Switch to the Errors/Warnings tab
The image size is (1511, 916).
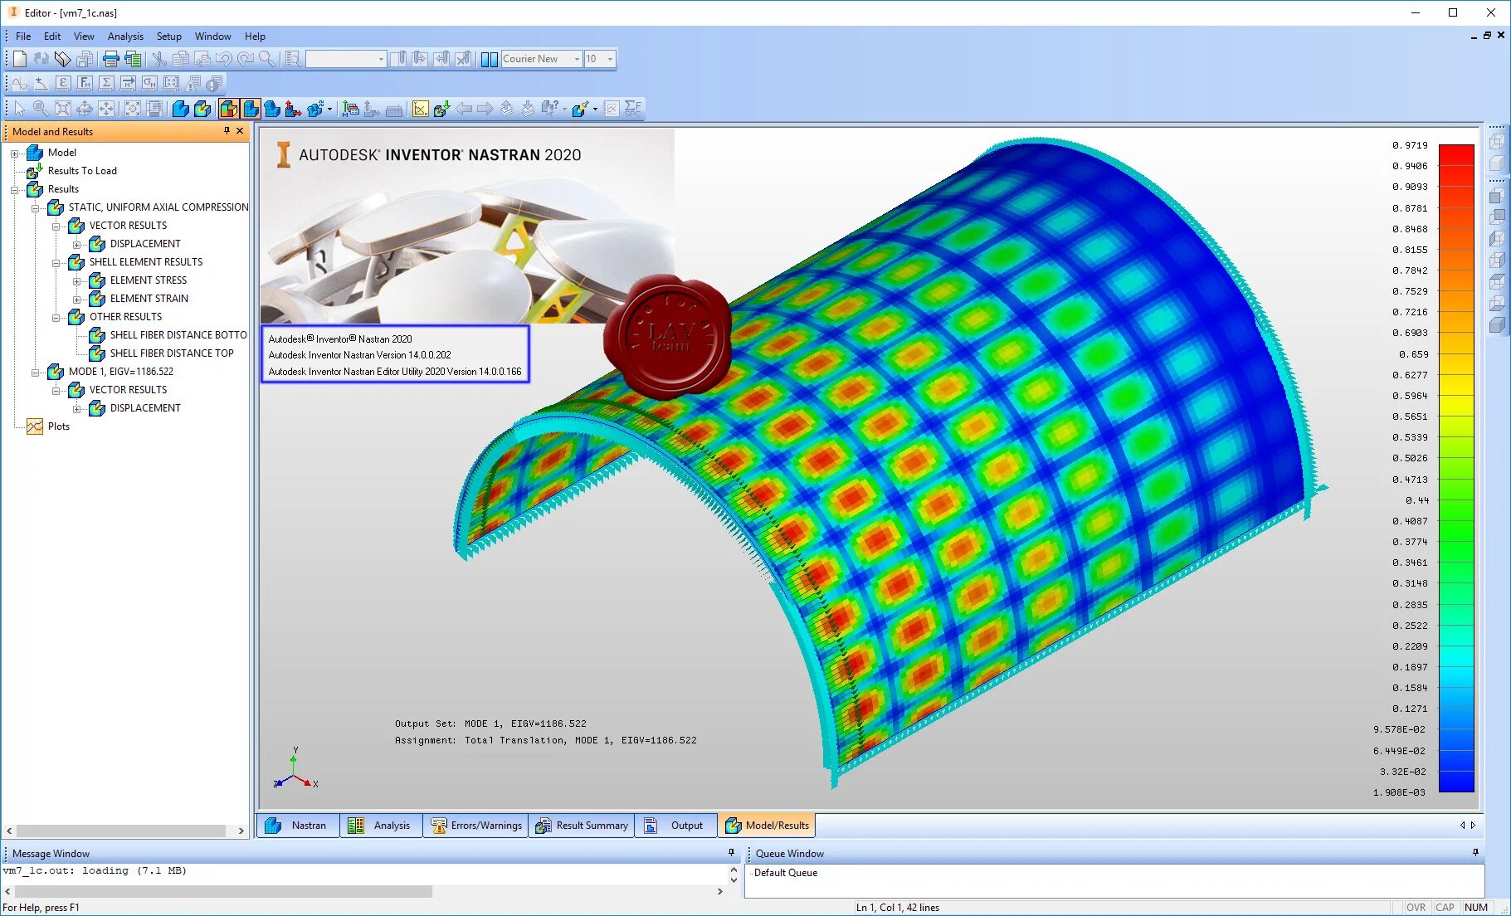tap(476, 826)
